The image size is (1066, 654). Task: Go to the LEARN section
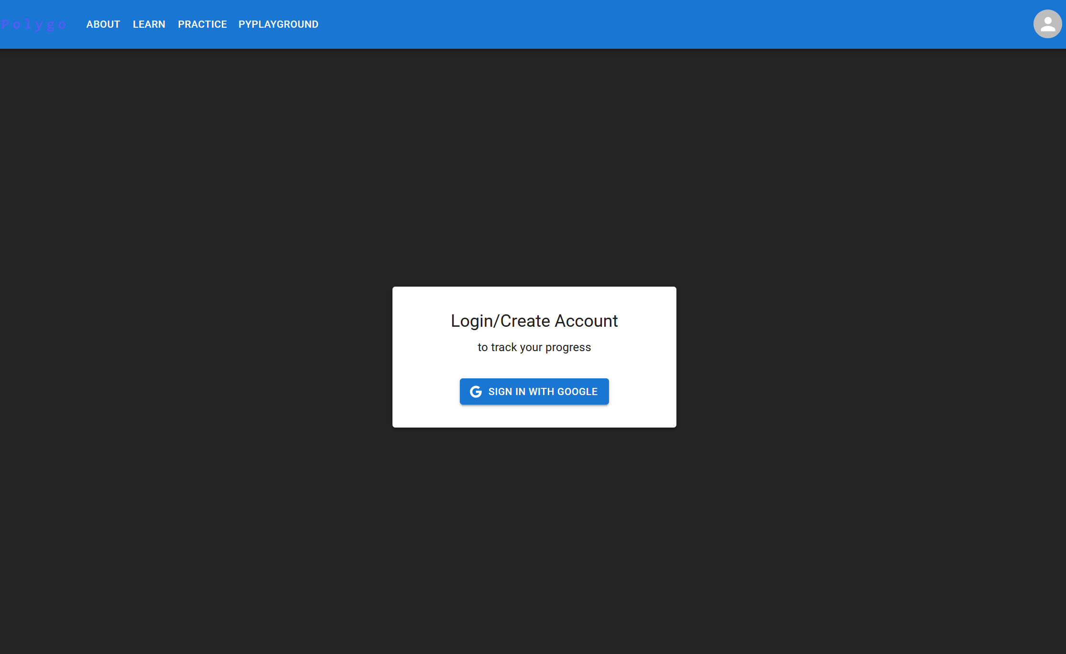point(149,24)
